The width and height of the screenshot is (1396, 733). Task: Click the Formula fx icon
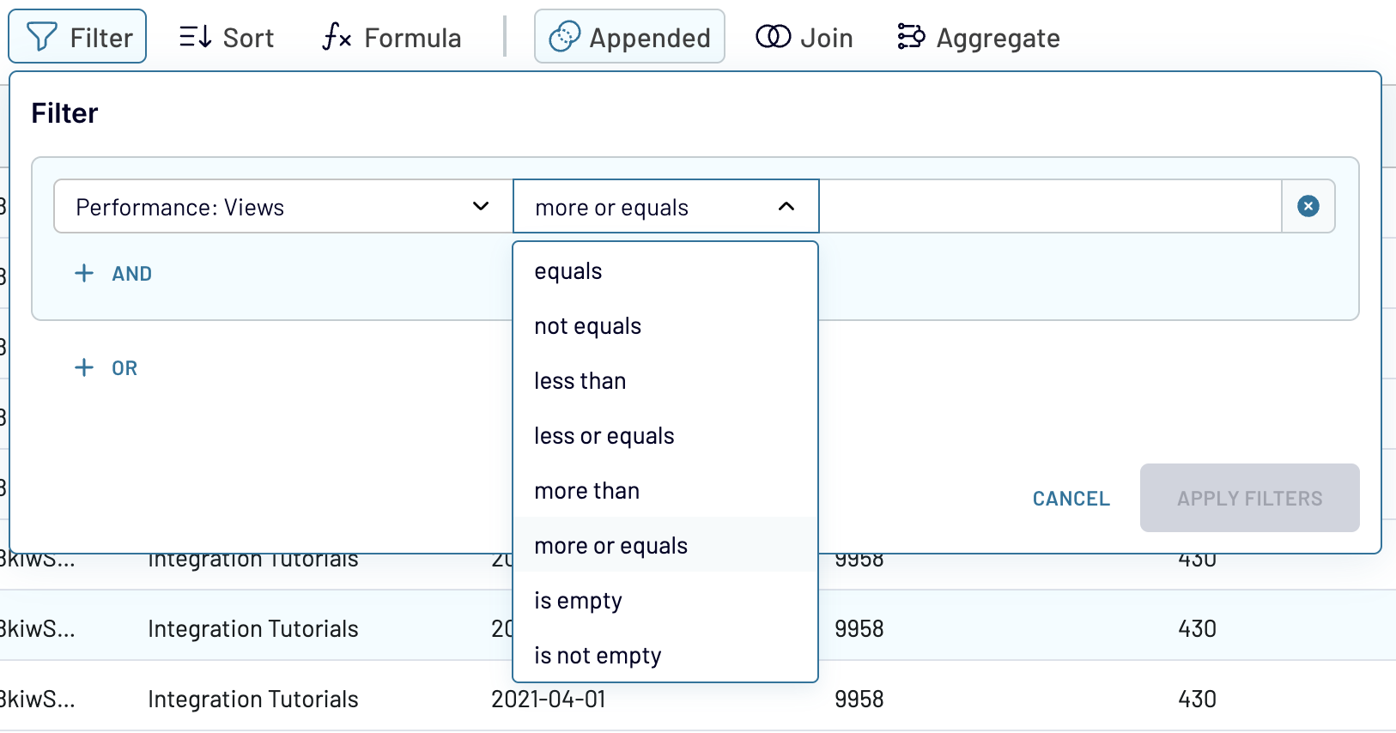337,37
